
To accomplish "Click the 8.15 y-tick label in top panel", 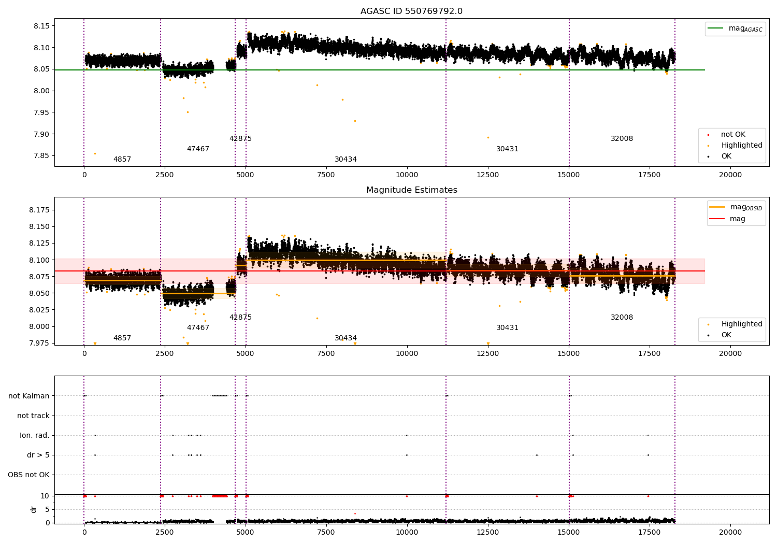I will 41,26.
